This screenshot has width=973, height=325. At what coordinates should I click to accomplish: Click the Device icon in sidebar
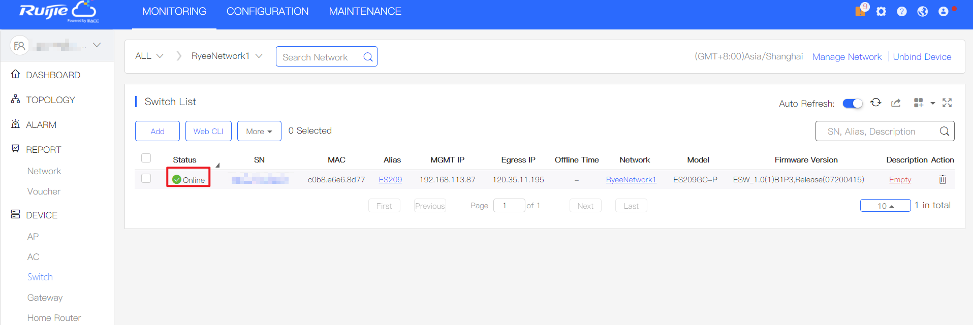(x=16, y=214)
